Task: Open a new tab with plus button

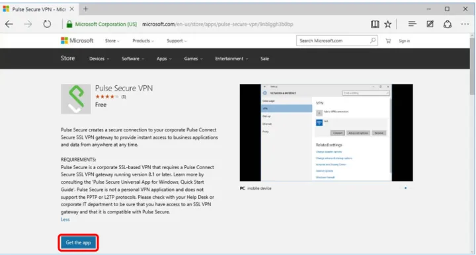Action: point(85,9)
